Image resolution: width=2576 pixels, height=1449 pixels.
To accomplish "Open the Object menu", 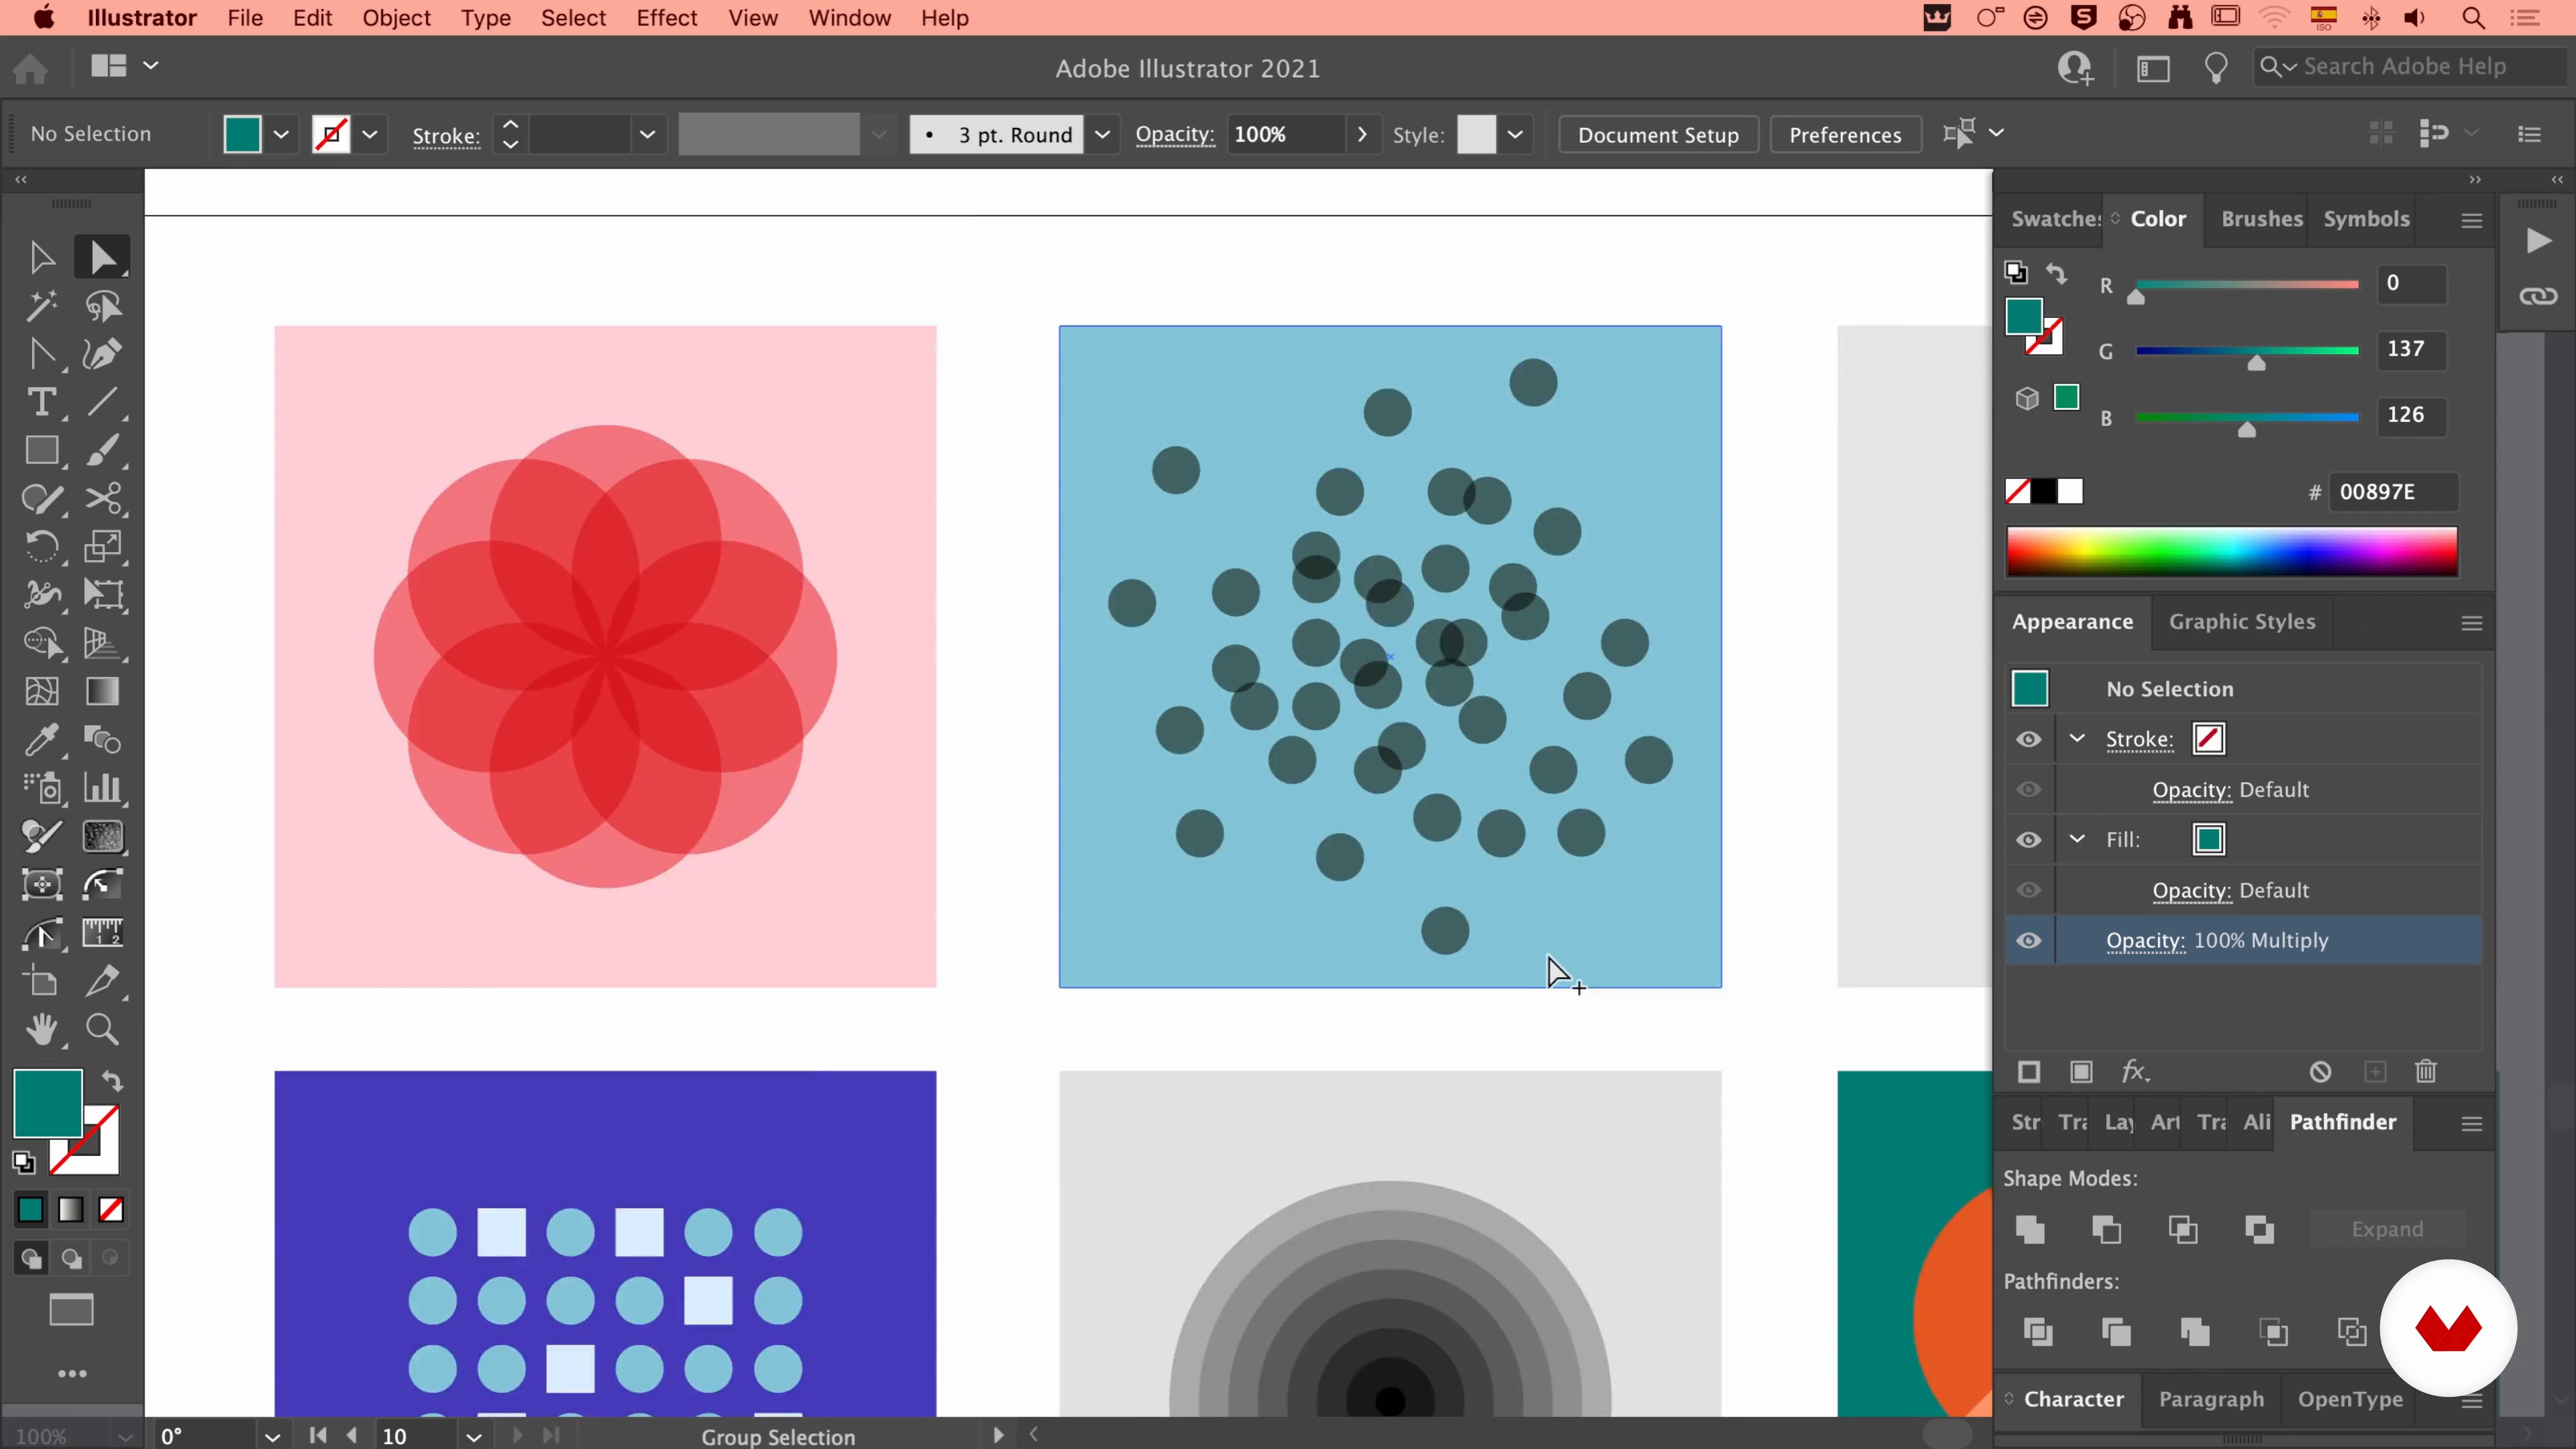I will pos(396,18).
